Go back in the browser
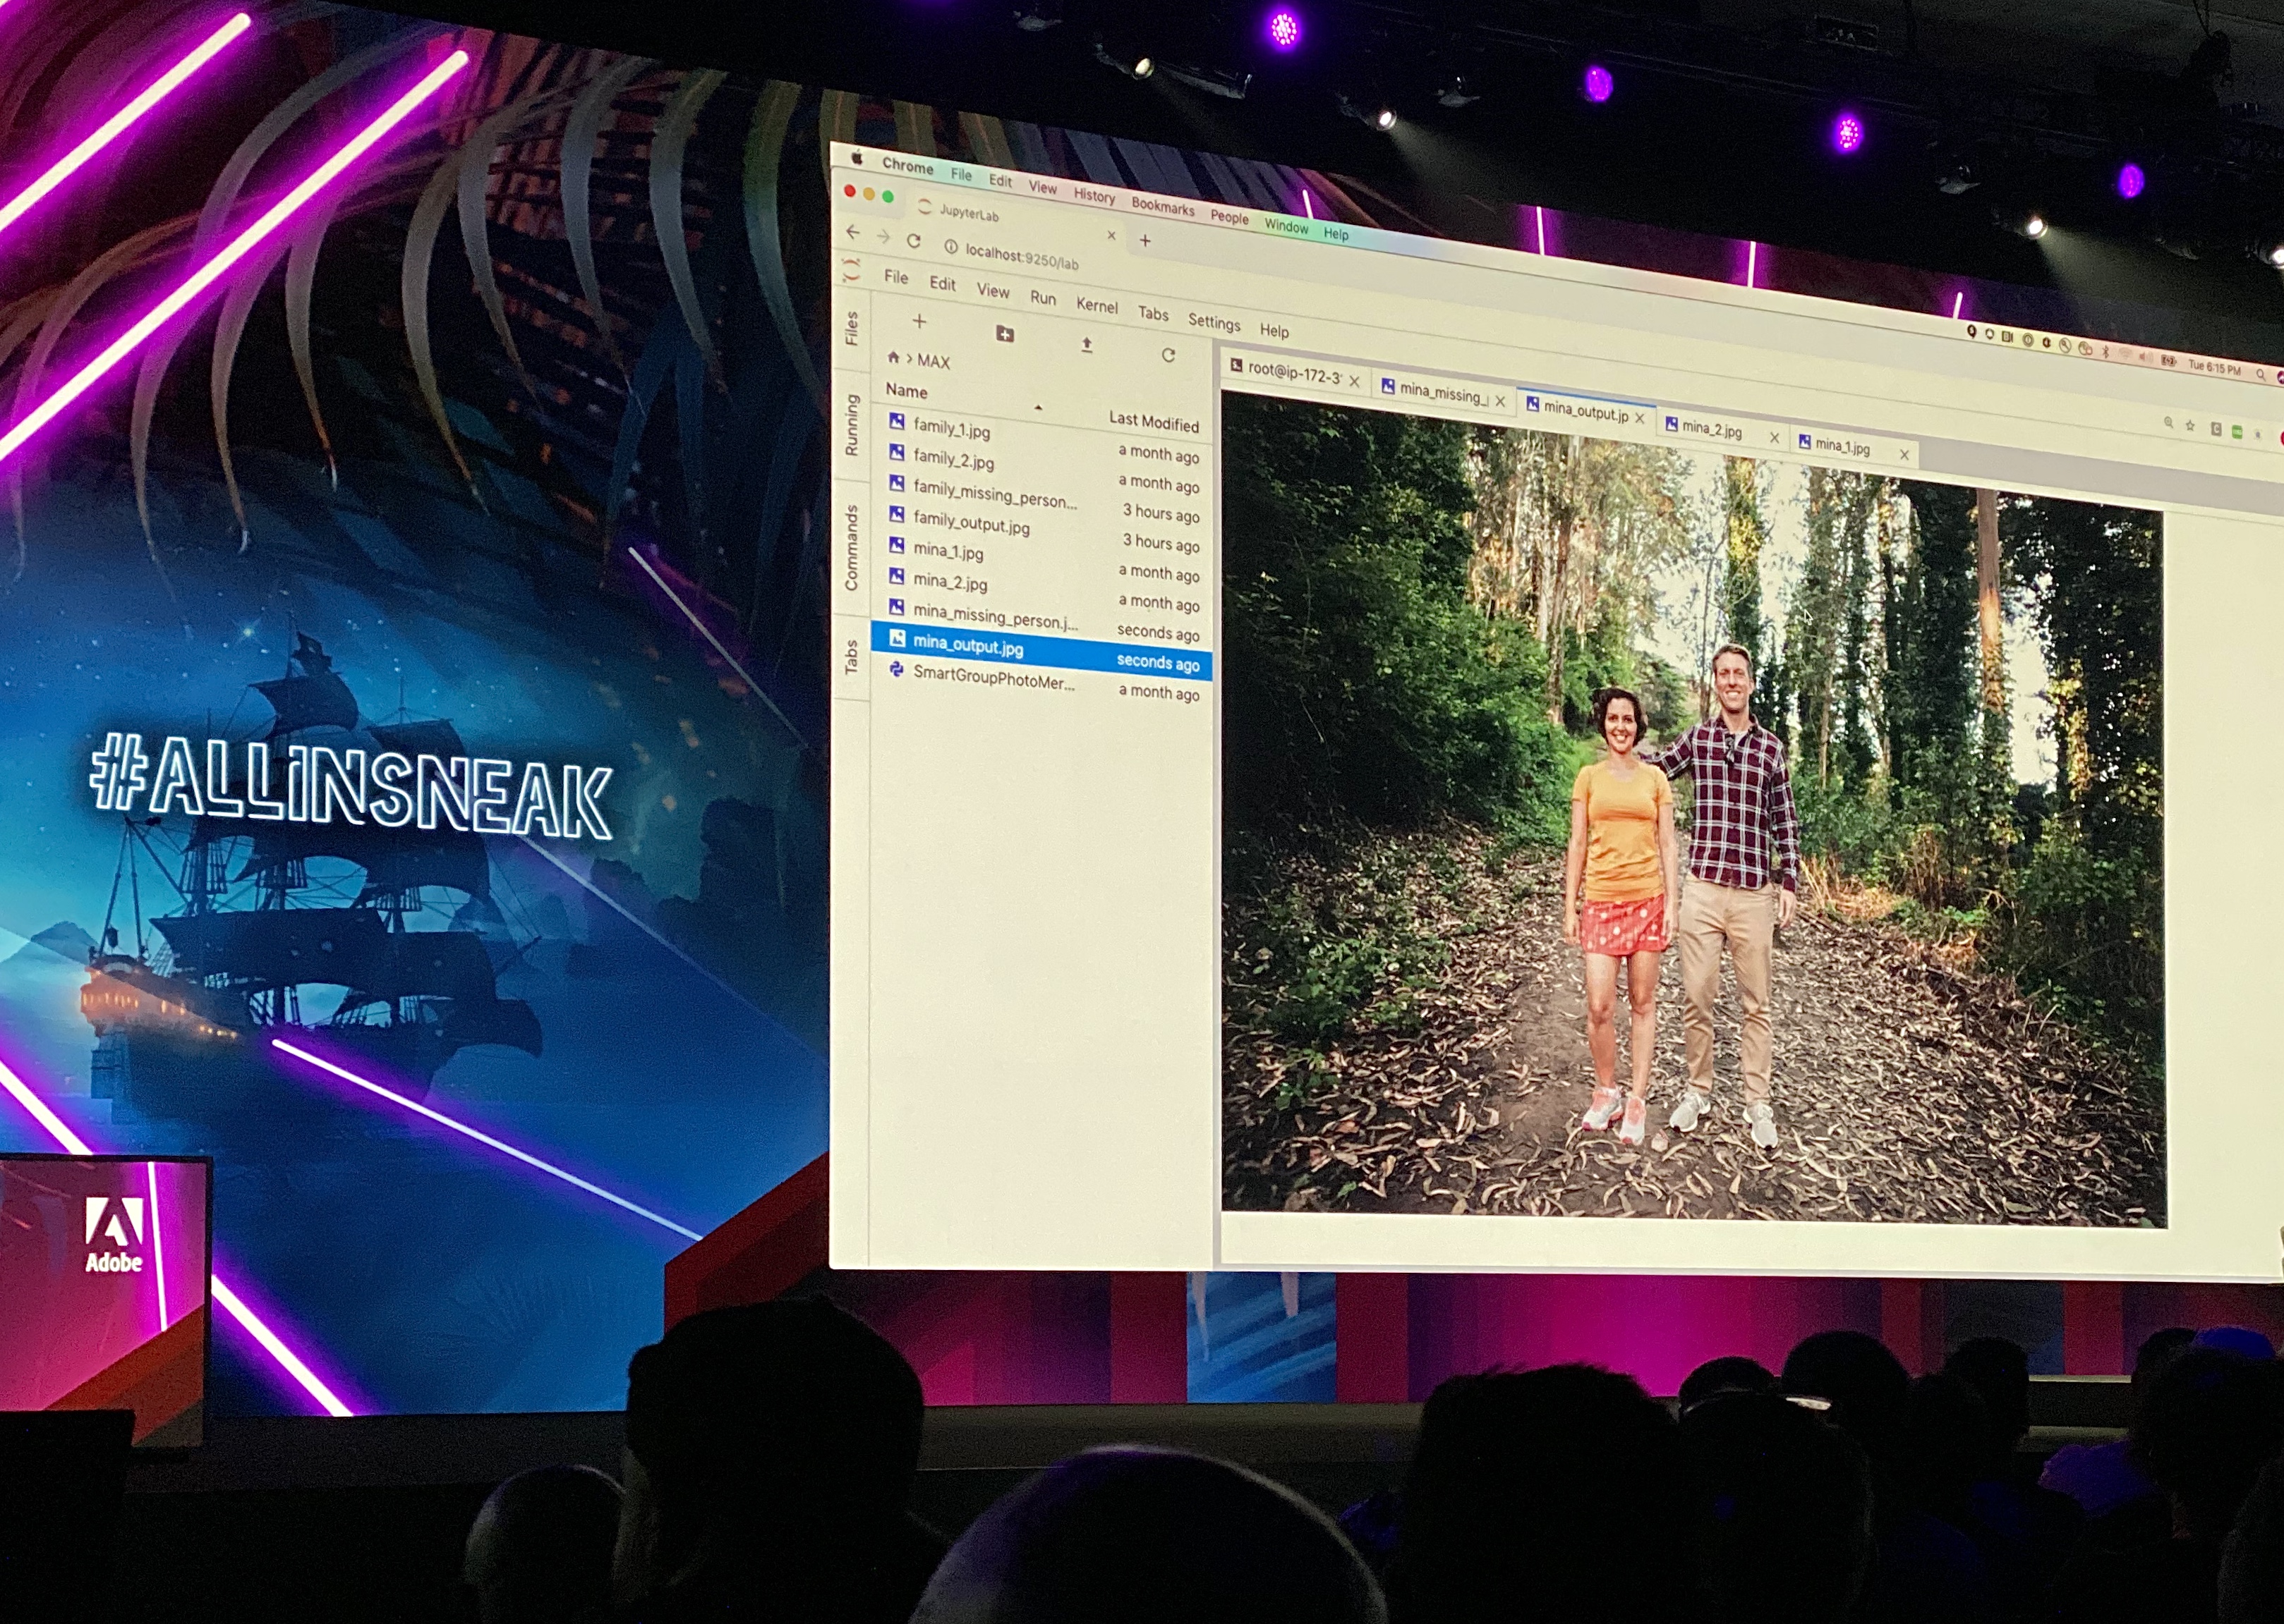Screen dimensions: 2284x1624 (852, 232)
